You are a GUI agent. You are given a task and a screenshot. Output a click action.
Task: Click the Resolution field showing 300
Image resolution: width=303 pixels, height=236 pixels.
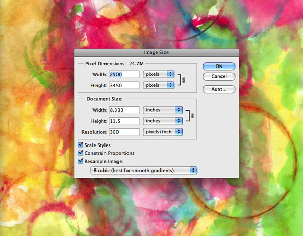point(124,132)
